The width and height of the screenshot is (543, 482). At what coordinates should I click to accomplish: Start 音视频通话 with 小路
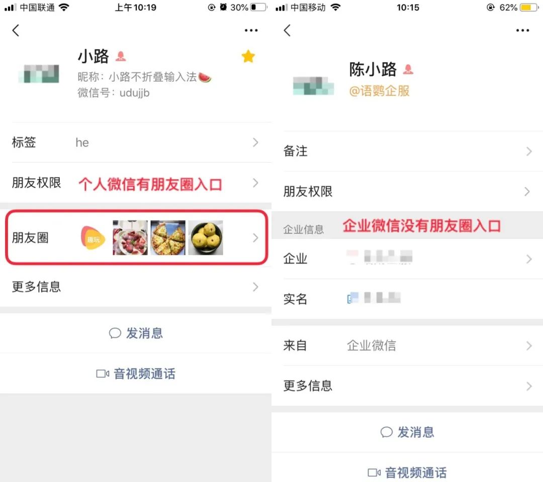click(136, 374)
